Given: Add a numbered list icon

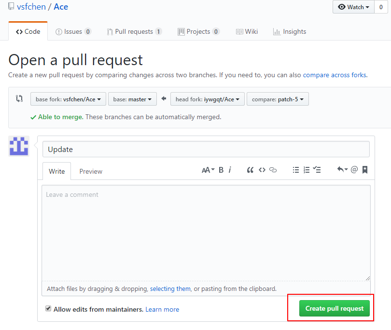Looking at the screenshot, I should point(307,170).
